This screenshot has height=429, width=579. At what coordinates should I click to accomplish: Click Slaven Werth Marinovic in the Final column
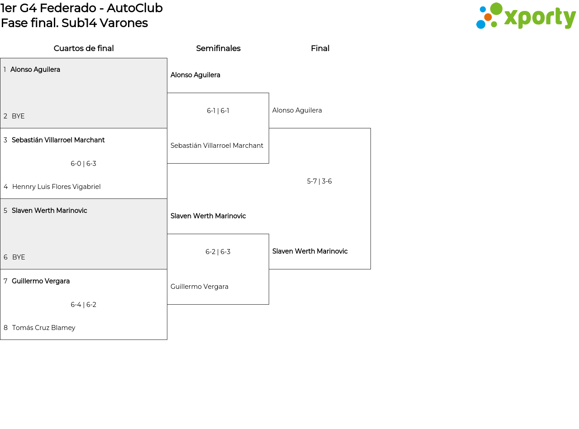coord(310,251)
